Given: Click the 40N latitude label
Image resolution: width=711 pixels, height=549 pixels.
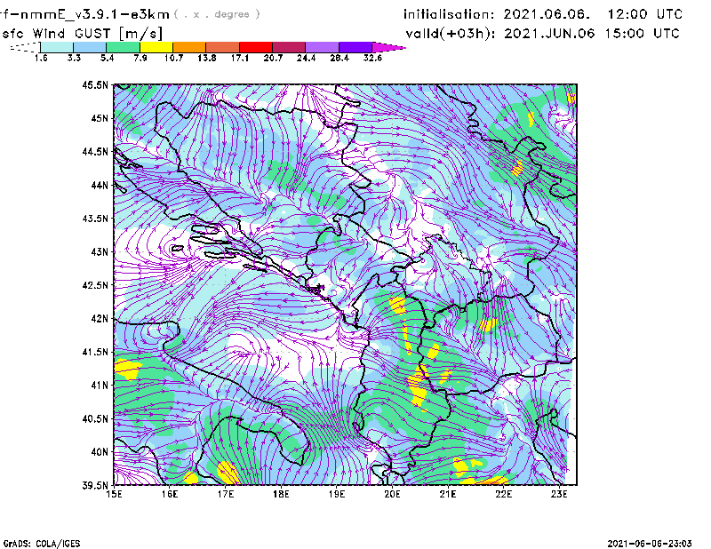Looking at the screenshot, I should tap(100, 451).
